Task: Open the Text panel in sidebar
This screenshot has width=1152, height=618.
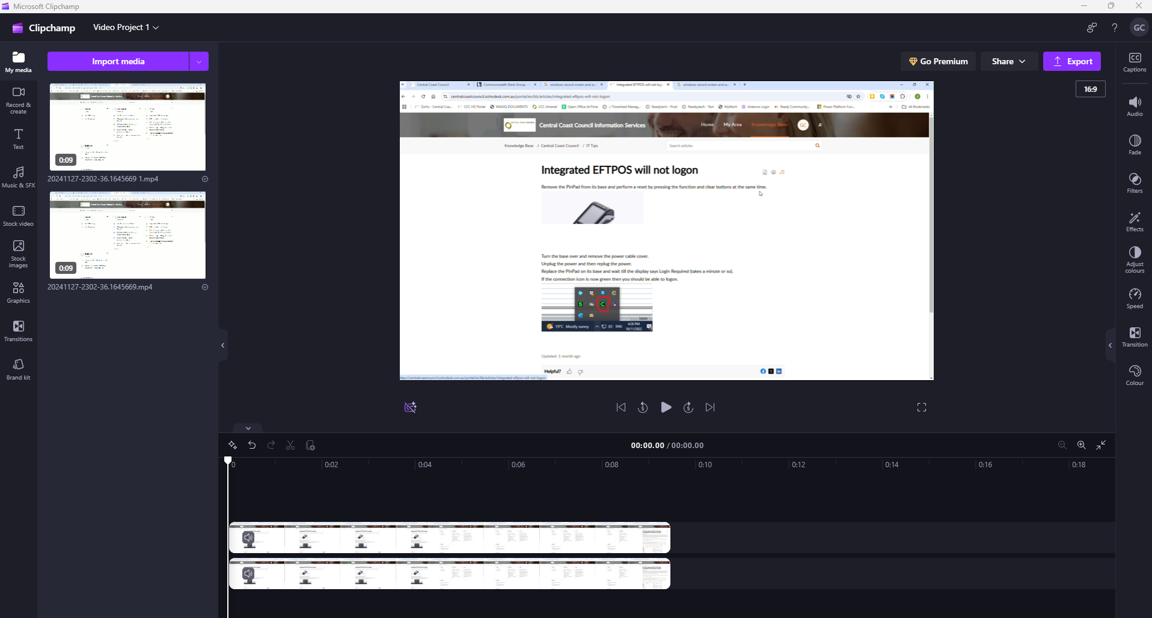Action: click(x=19, y=139)
